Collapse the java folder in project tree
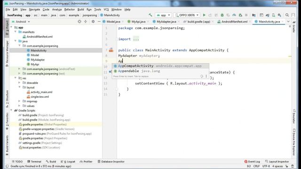Screen dimensions: 301x169 click(x=16, y=41)
